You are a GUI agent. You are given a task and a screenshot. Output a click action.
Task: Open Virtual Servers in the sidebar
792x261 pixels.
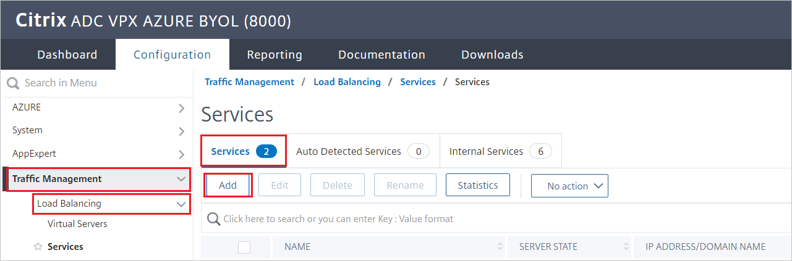[77, 224]
